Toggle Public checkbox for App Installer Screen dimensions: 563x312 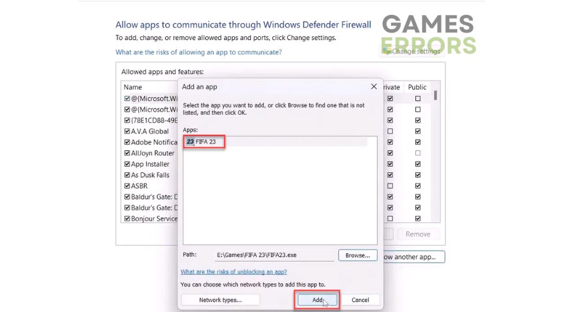point(418,164)
